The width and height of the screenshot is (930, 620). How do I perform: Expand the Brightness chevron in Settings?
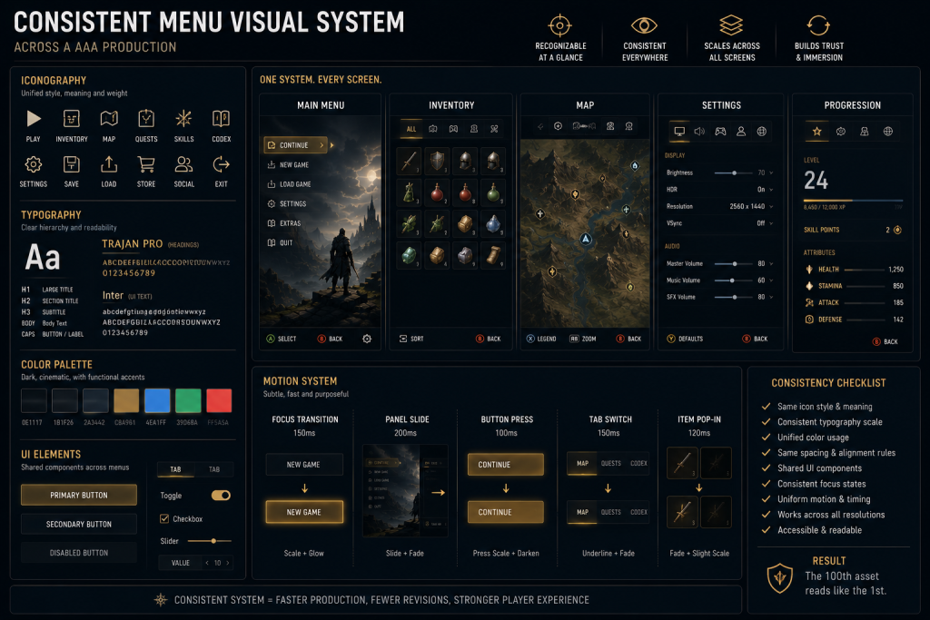(771, 173)
